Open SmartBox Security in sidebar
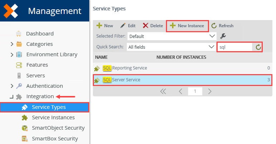The height and width of the screenshot is (144, 276). click(55, 139)
